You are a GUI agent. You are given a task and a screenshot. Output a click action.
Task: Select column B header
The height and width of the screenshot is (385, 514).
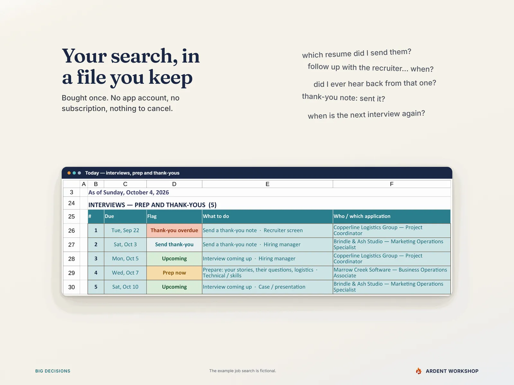coord(96,184)
